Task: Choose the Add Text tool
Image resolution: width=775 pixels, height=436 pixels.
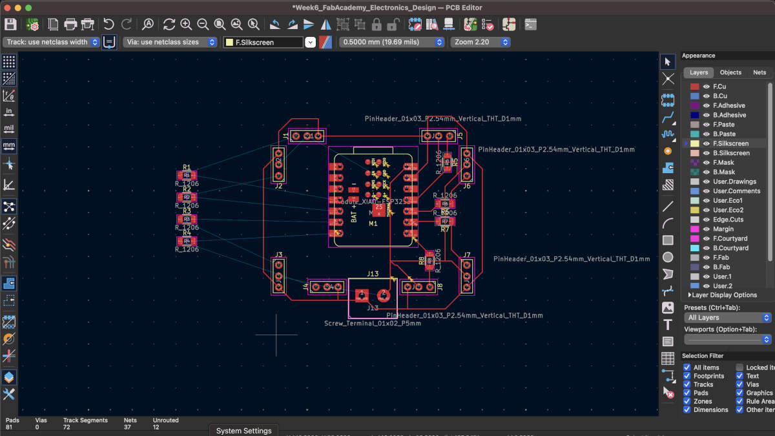Action: point(668,324)
